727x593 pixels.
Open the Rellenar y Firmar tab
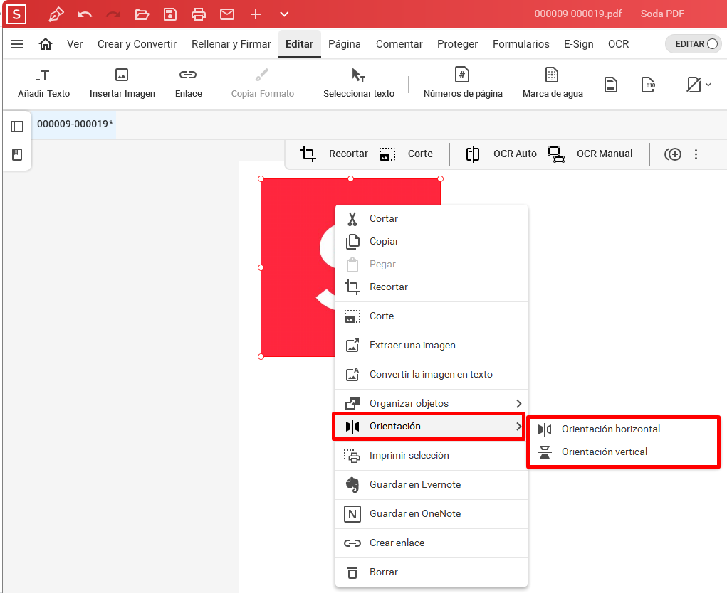pyautogui.click(x=231, y=44)
